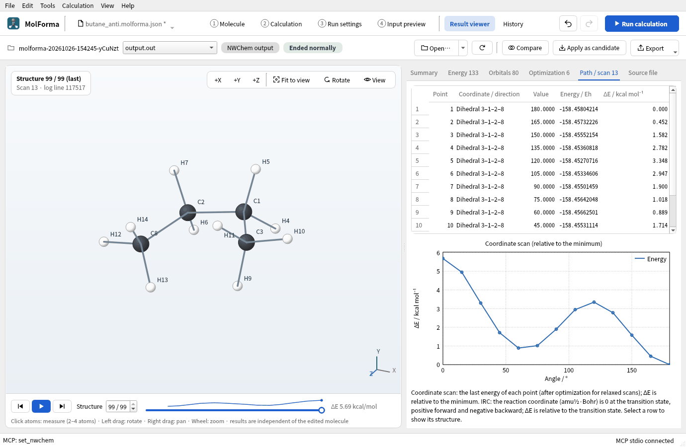
Task: Open the Help menu
Action: pos(128,5)
